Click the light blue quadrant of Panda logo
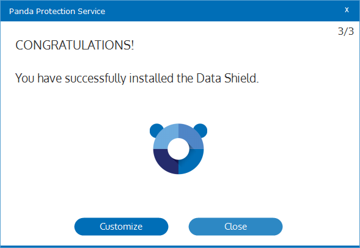The width and height of the screenshot is (360, 248). click(x=163, y=136)
